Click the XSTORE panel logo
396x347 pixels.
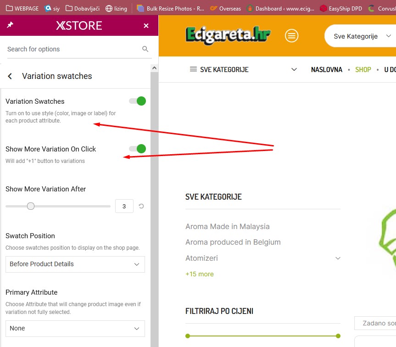pos(79,26)
